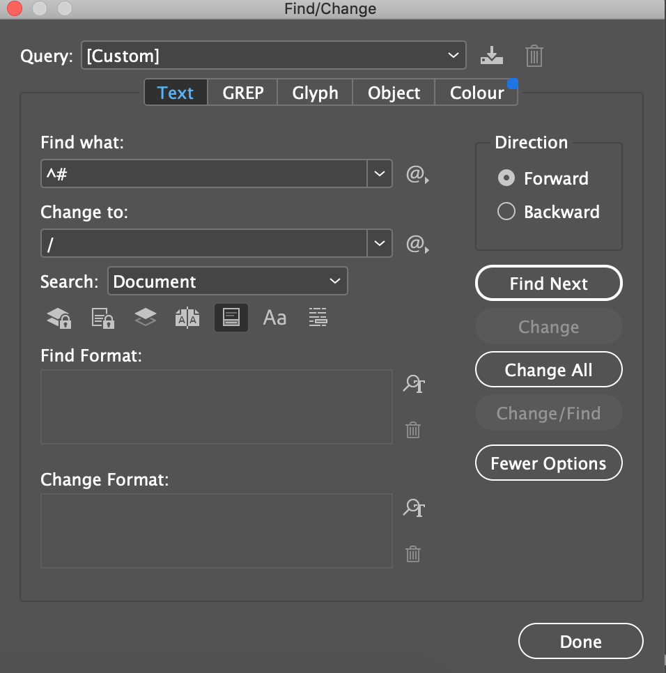Screen dimensions: 666x673
Task: Enable include hidden layers search option
Action: pos(145,318)
